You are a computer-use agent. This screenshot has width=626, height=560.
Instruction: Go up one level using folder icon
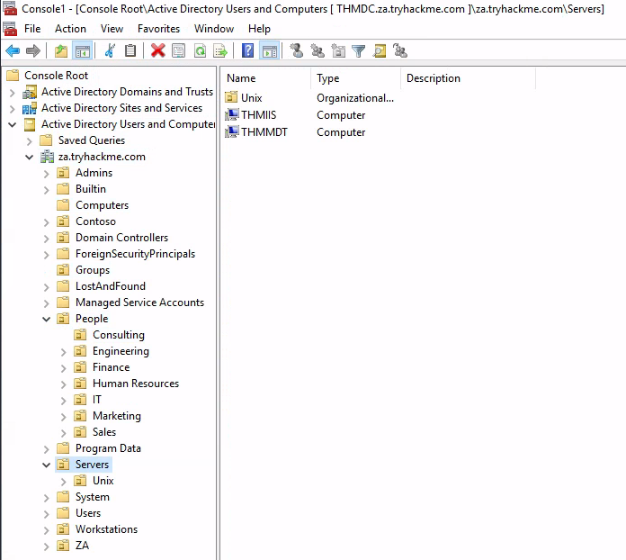(x=61, y=50)
